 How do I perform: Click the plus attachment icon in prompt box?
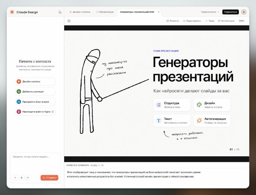coord(15,177)
